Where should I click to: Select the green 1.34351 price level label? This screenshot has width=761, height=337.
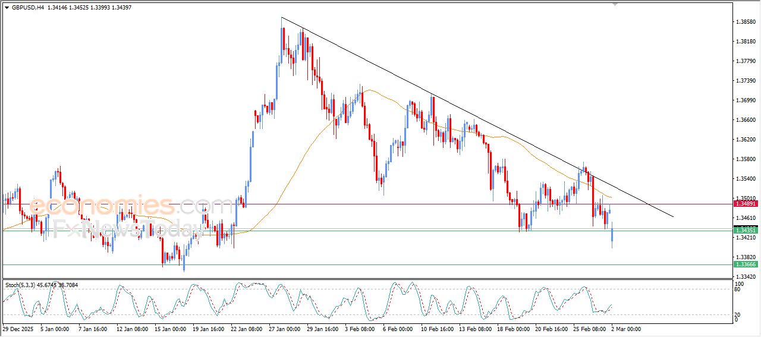coord(745,230)
